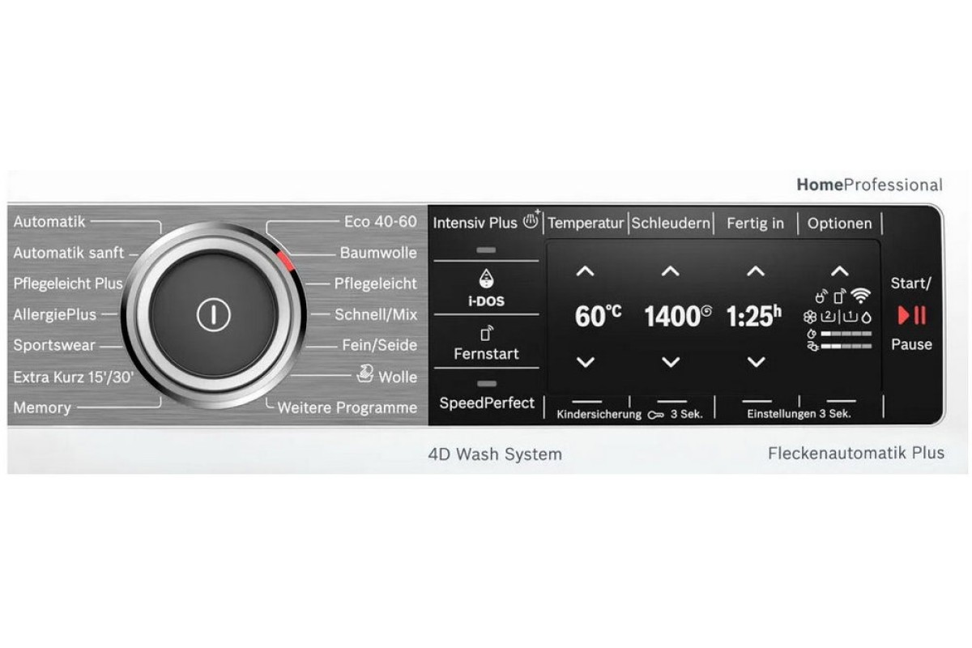Image resolution: width=972 pixels, height=648 pixels.
Task: Toggle the Intensiv Plus indicator light
Action: (x=486, y=249)
